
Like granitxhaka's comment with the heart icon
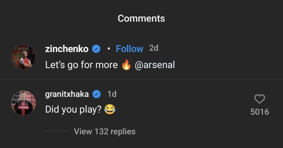pos(259,99)
